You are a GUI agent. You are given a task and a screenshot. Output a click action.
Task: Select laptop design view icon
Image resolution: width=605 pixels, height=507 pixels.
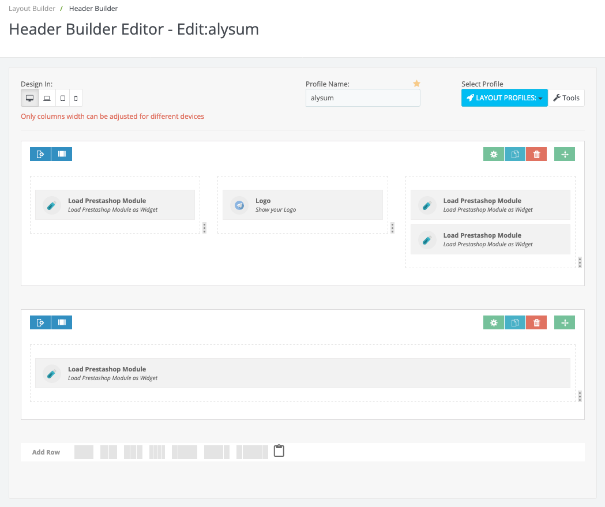pyautogui.click(x=47, y=98)
